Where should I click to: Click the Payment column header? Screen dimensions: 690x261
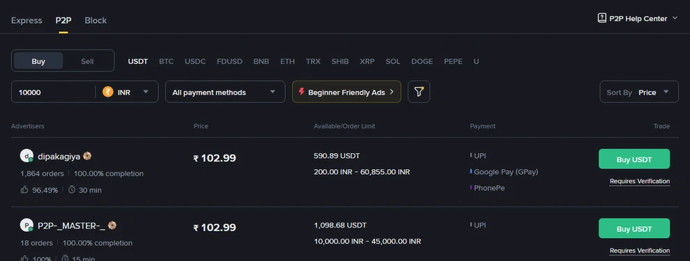pyautogui.click(x=483, y=126)
